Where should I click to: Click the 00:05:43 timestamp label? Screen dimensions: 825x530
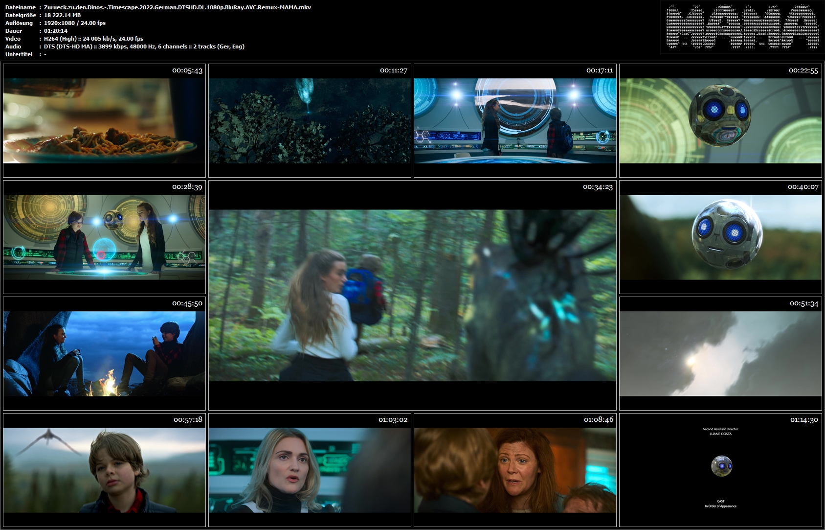(187, 70)
